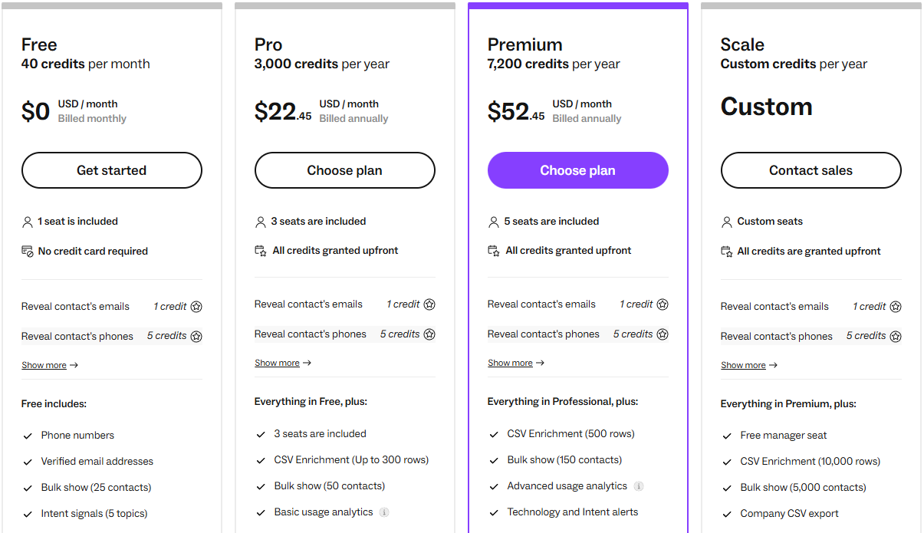Click credits calendar icon in Scale plan
Viewport: 924px width, 533px height.
click(x=727, y=252)
